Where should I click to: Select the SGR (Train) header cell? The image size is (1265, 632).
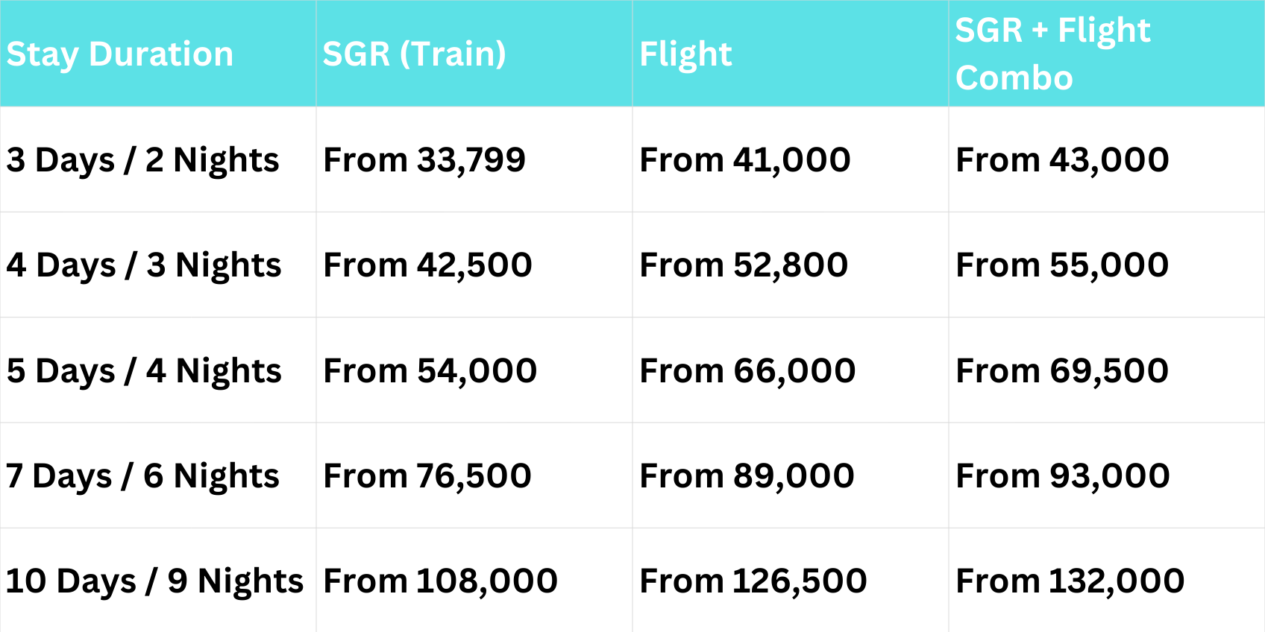point(415,54)
